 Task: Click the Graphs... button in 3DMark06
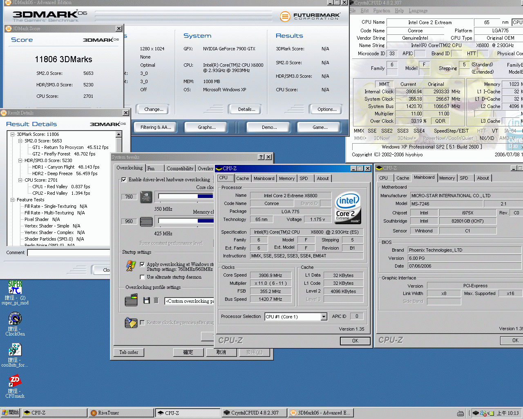click(207, 127)
